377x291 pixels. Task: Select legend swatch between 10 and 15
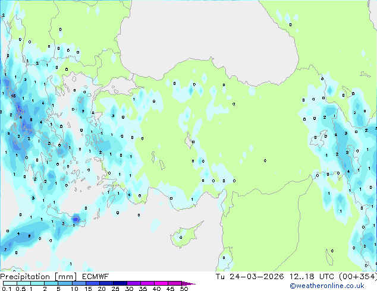[x=78, y=283]
